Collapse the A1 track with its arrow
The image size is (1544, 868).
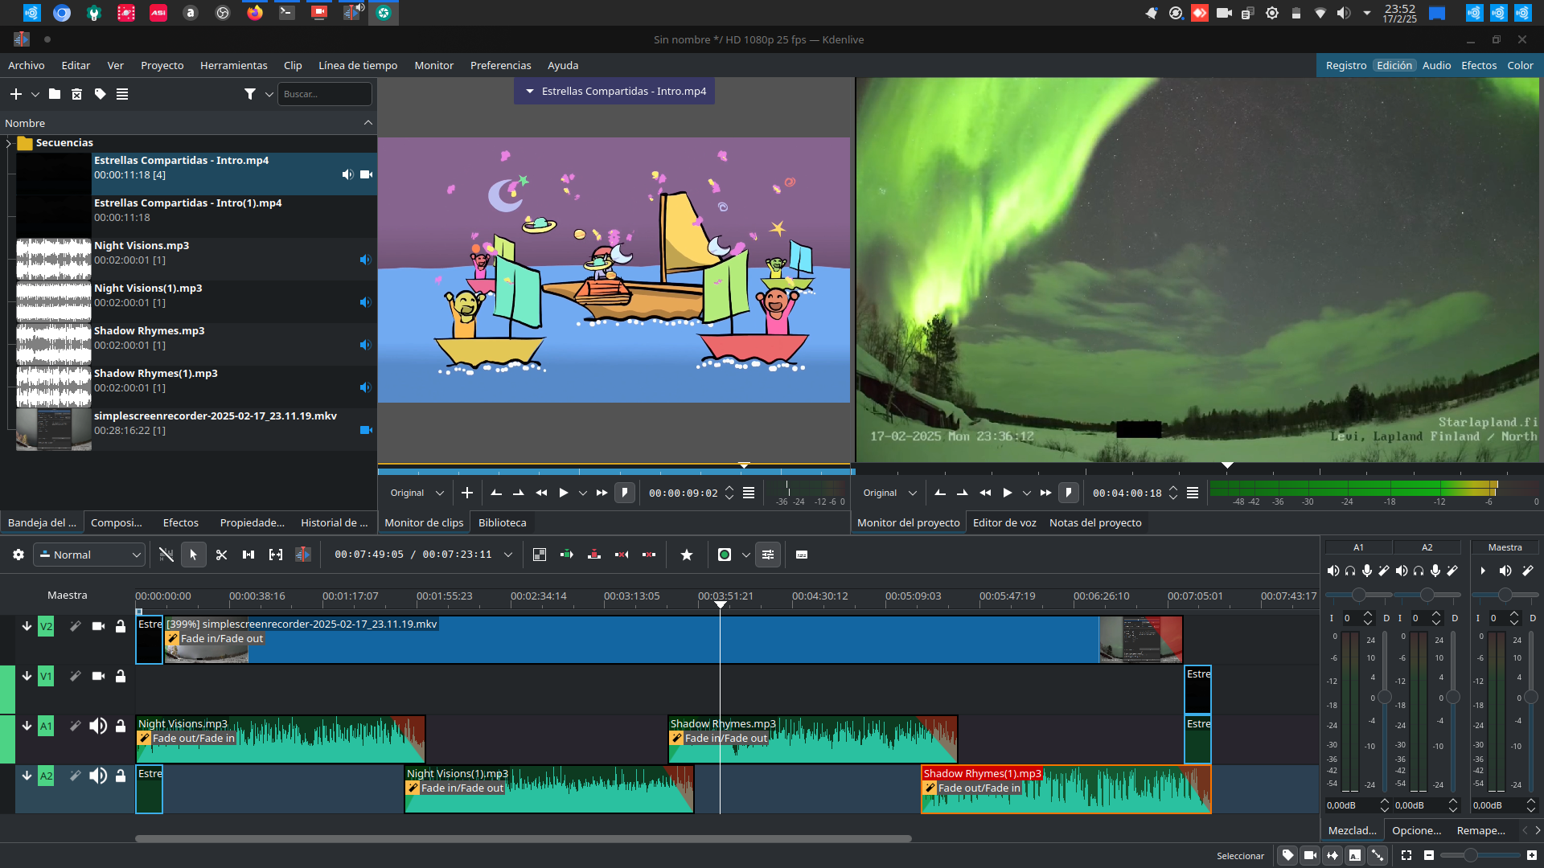coord(27,726)
